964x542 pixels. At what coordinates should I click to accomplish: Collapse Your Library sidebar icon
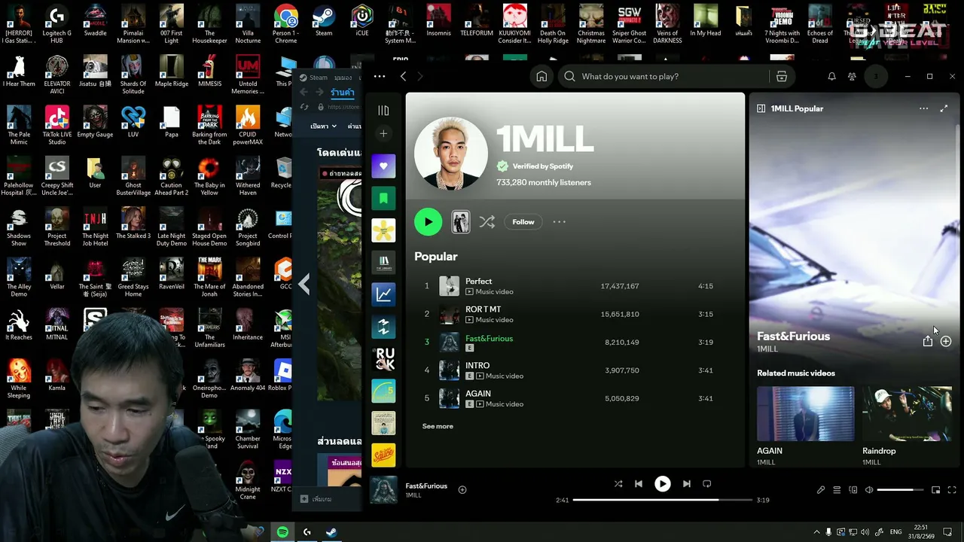click(383, 111)
